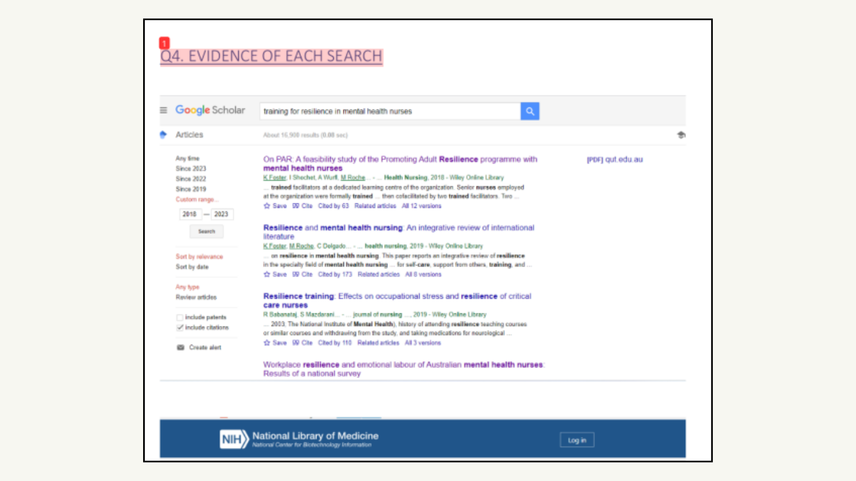Toggle Save on the Resilience training result
This screenshot has width=856, height=481.
click(x=267, y=343)
